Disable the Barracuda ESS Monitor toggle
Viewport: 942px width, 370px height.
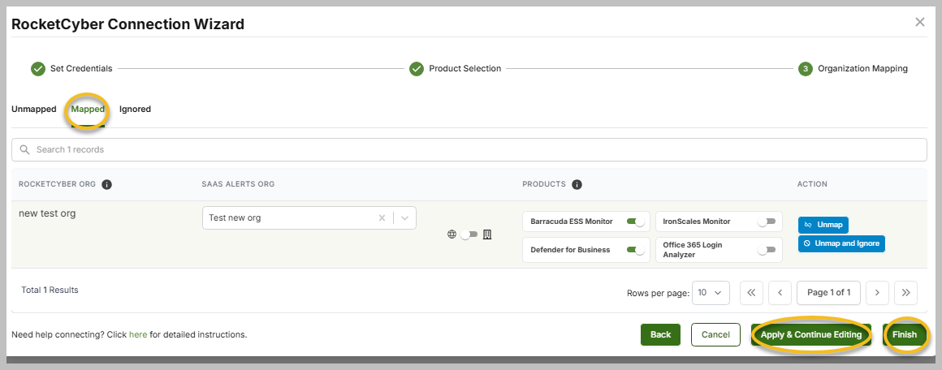[x=636, y=222]
